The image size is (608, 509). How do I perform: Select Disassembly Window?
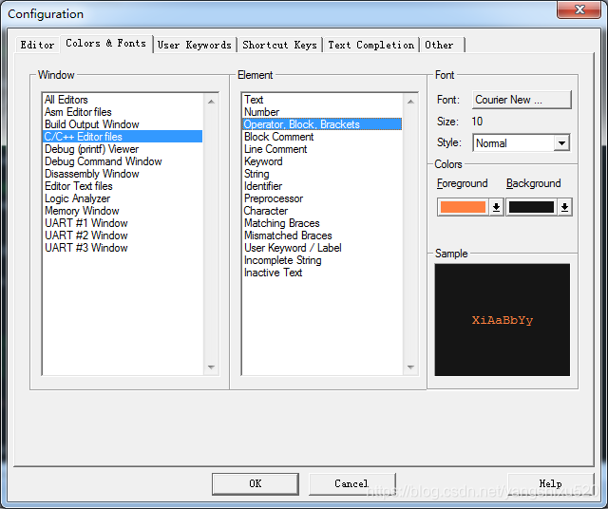(123, 174)
